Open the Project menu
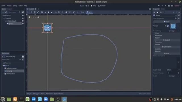 [x=9, y=6]
